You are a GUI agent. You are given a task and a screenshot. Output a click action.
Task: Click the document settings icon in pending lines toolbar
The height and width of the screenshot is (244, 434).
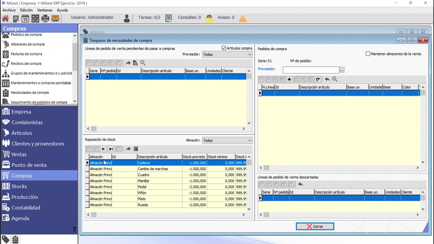(135, 63)
